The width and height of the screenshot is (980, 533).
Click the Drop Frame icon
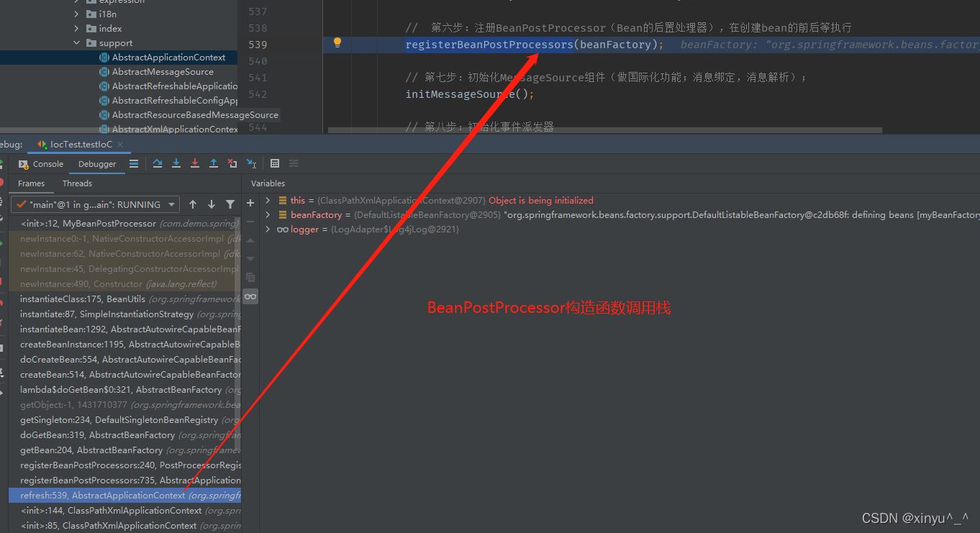click(232, 163)
